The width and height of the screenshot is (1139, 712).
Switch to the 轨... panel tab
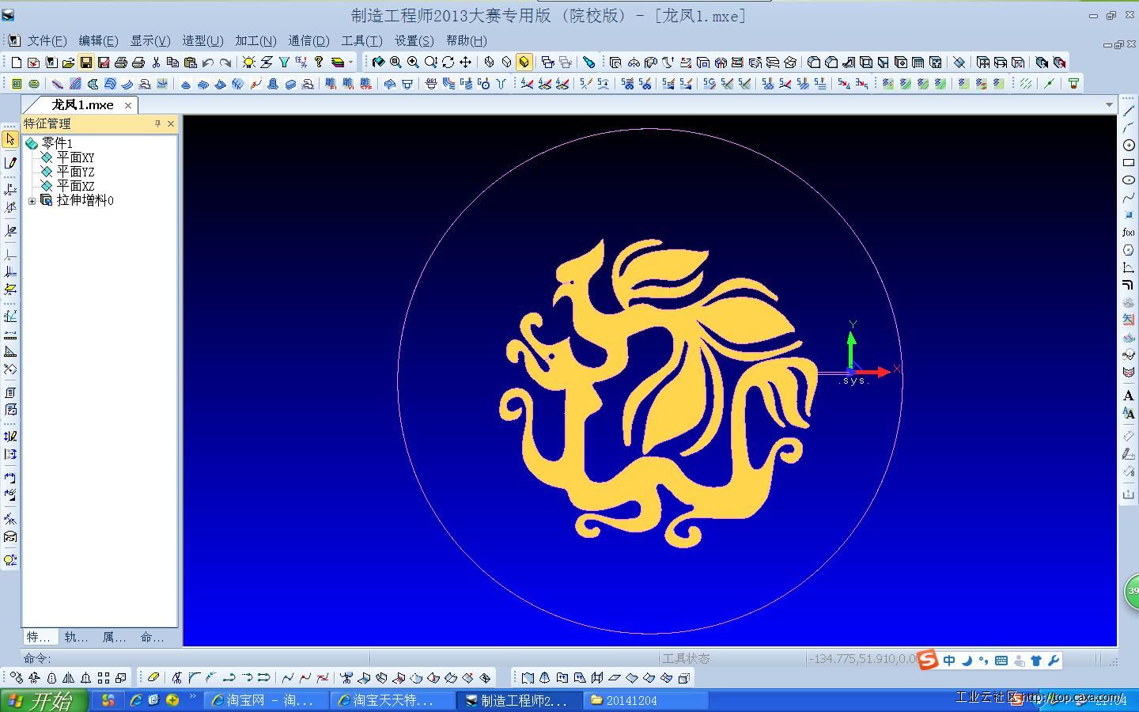(76, 637)
